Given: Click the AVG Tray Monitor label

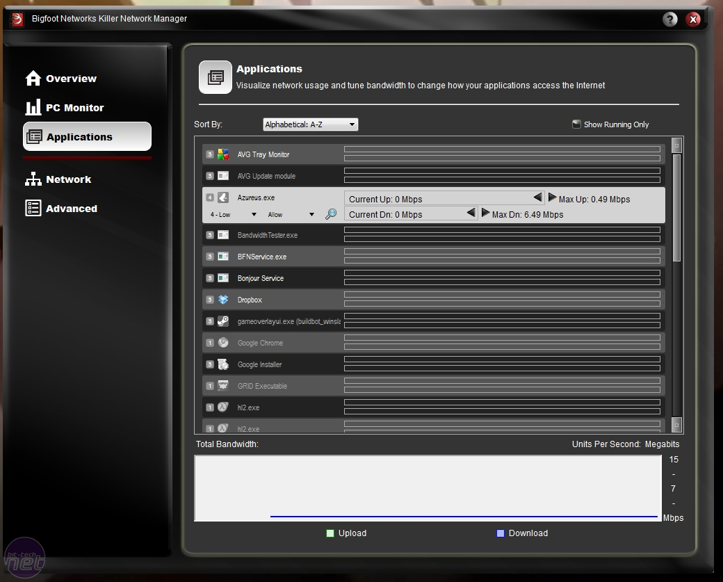Looking at the screenshot, I should 263,154.
